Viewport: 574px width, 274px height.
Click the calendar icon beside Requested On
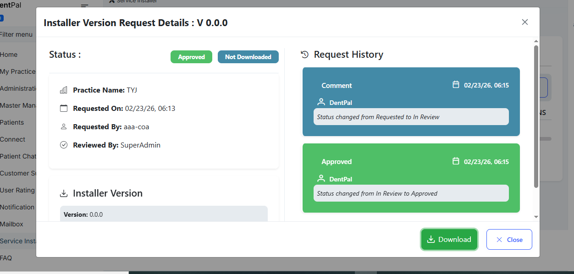click(x=64, y=109)
